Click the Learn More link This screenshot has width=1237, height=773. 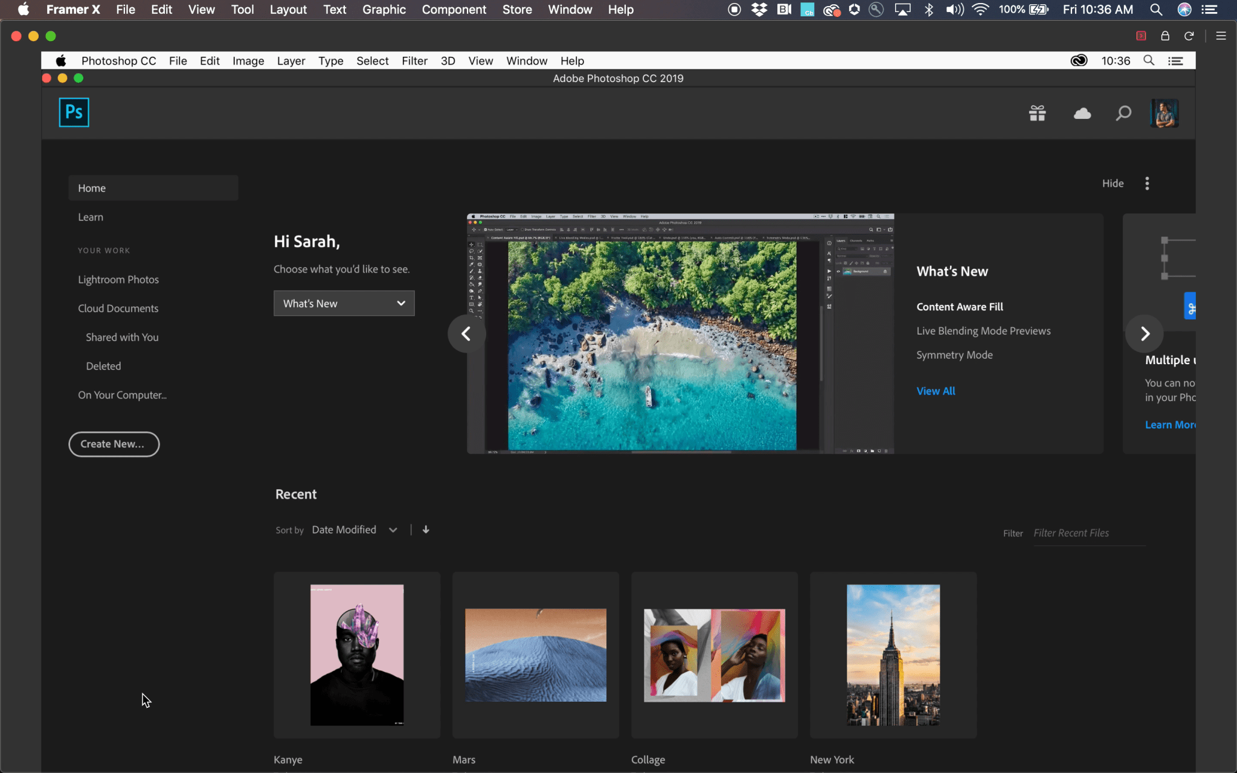coord(1170,425)
